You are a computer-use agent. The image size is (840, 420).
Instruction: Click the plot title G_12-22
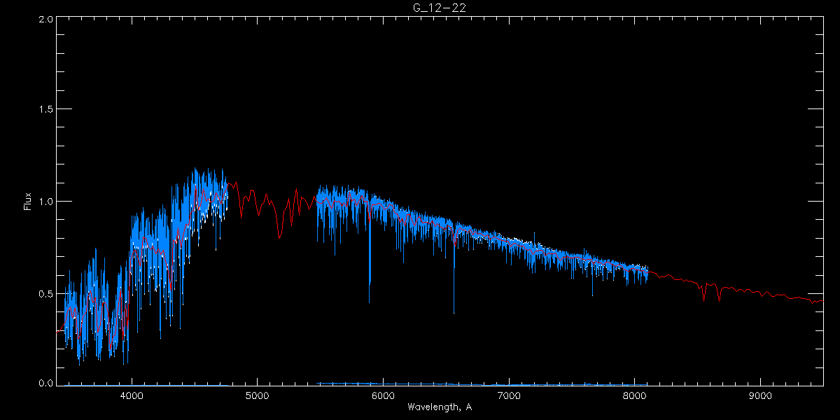pyautogui.click(x=439, y=7)
